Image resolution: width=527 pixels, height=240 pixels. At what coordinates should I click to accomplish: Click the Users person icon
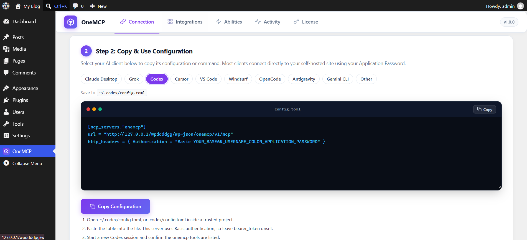6,112
